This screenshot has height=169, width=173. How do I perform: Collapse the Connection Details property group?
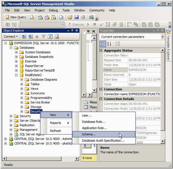(x=101, y=99)
